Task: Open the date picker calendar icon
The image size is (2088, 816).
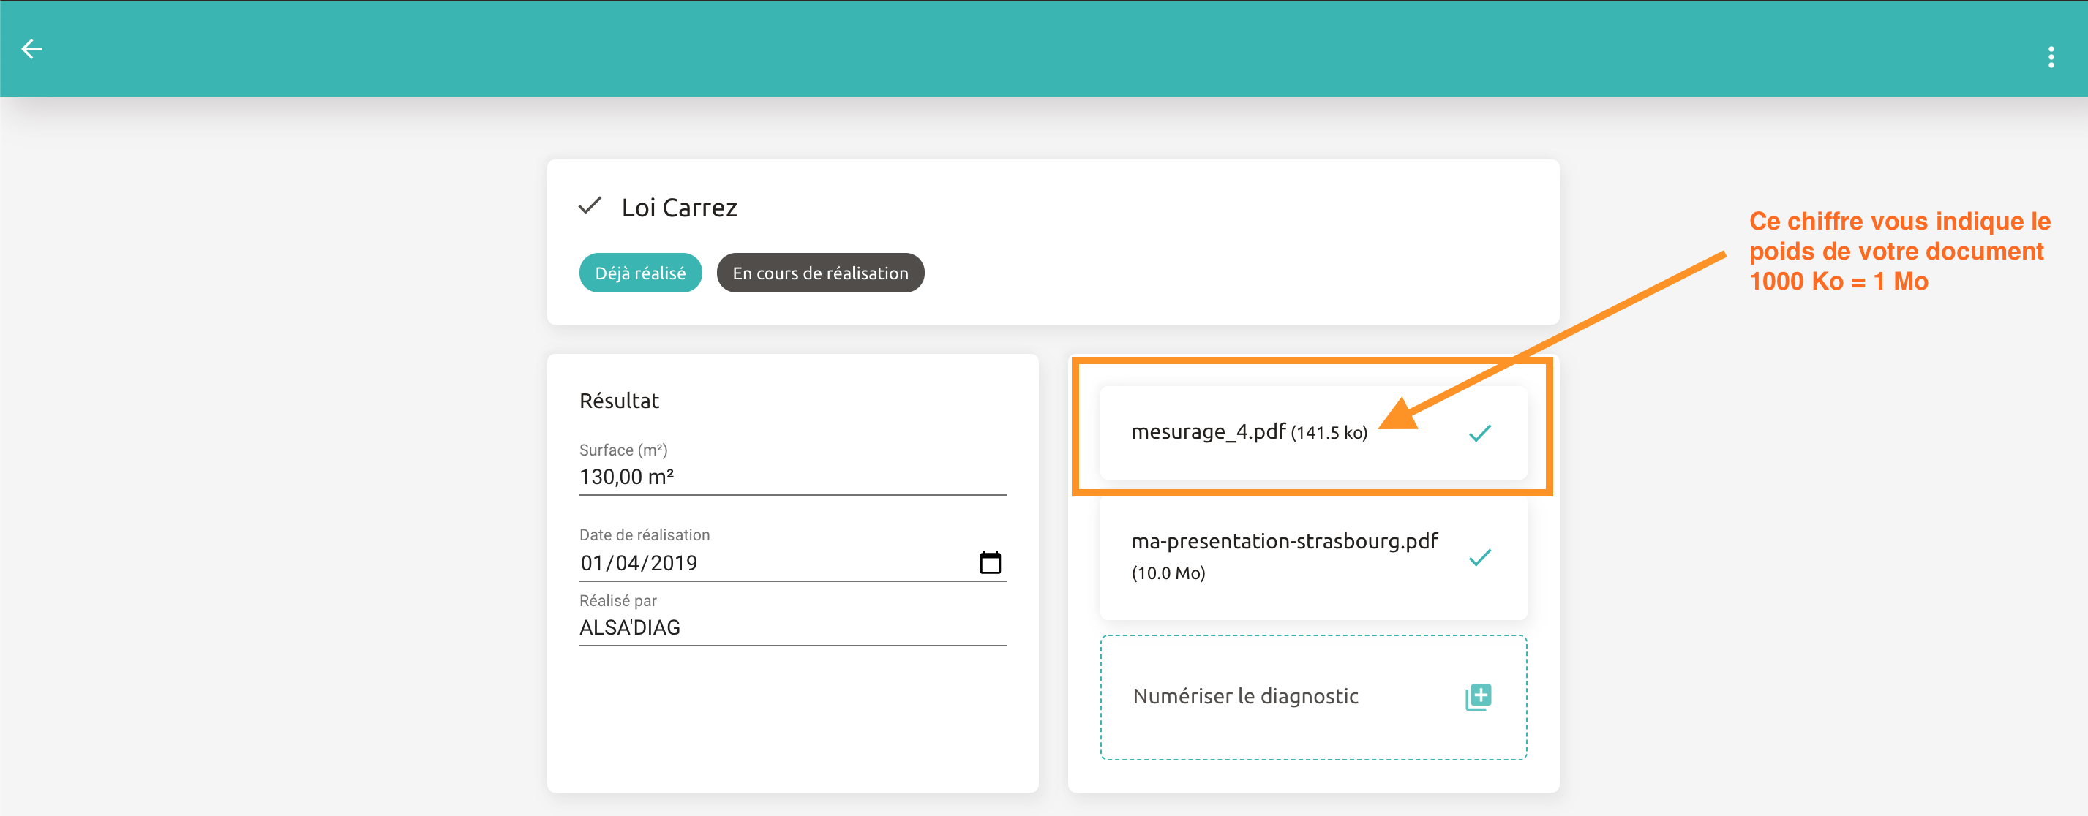Action: tap(990, 562)
